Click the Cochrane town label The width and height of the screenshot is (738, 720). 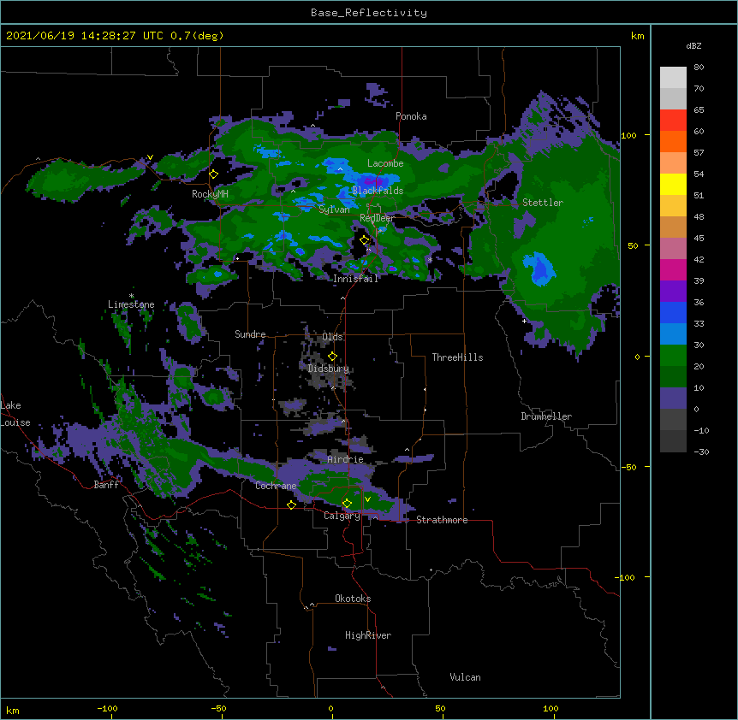click(x=276, y=486)
